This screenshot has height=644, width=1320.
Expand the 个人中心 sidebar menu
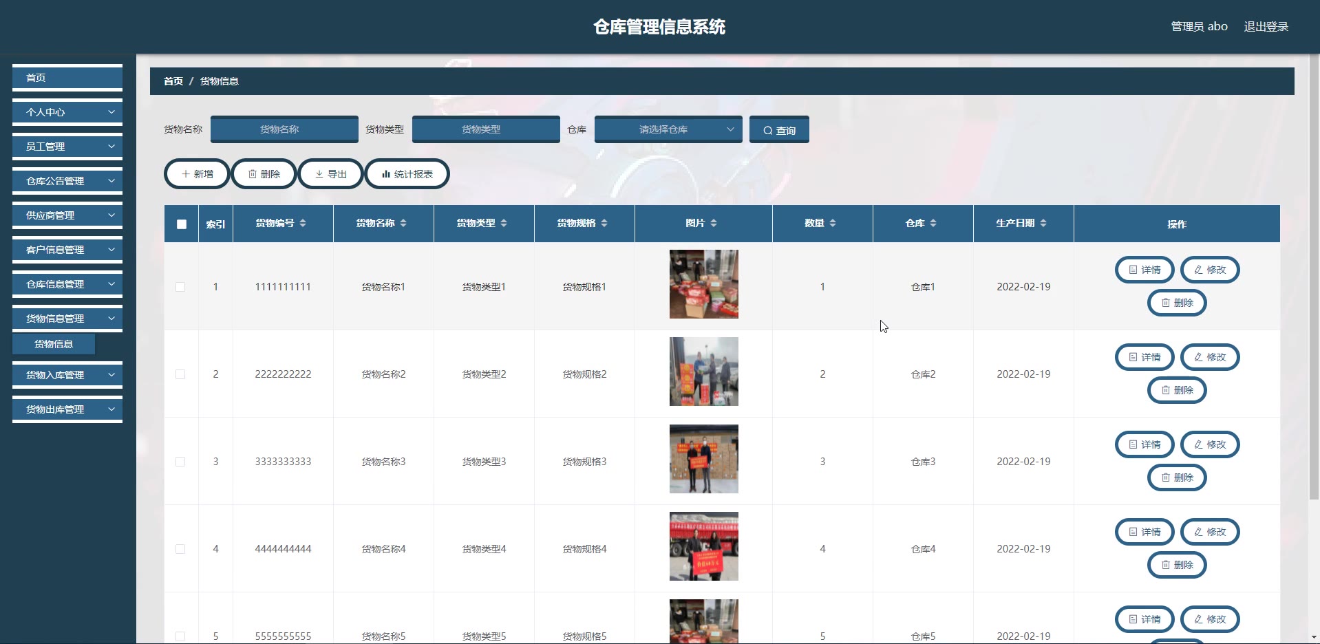(x=67, y=112)
